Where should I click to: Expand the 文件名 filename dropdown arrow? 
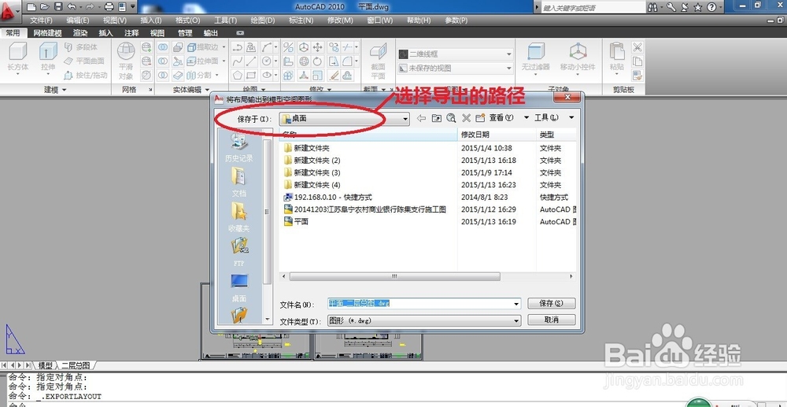[516, 304]
